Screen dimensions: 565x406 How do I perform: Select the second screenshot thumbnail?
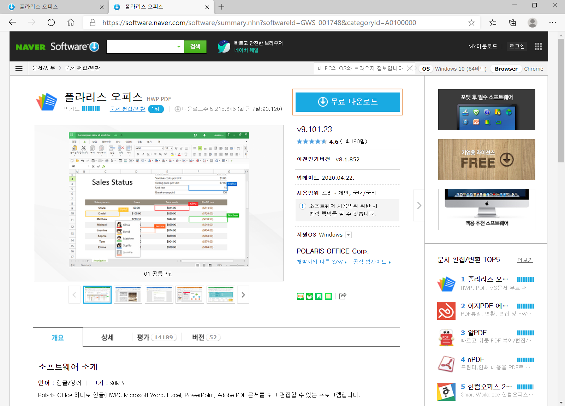(x=128, y=295)
